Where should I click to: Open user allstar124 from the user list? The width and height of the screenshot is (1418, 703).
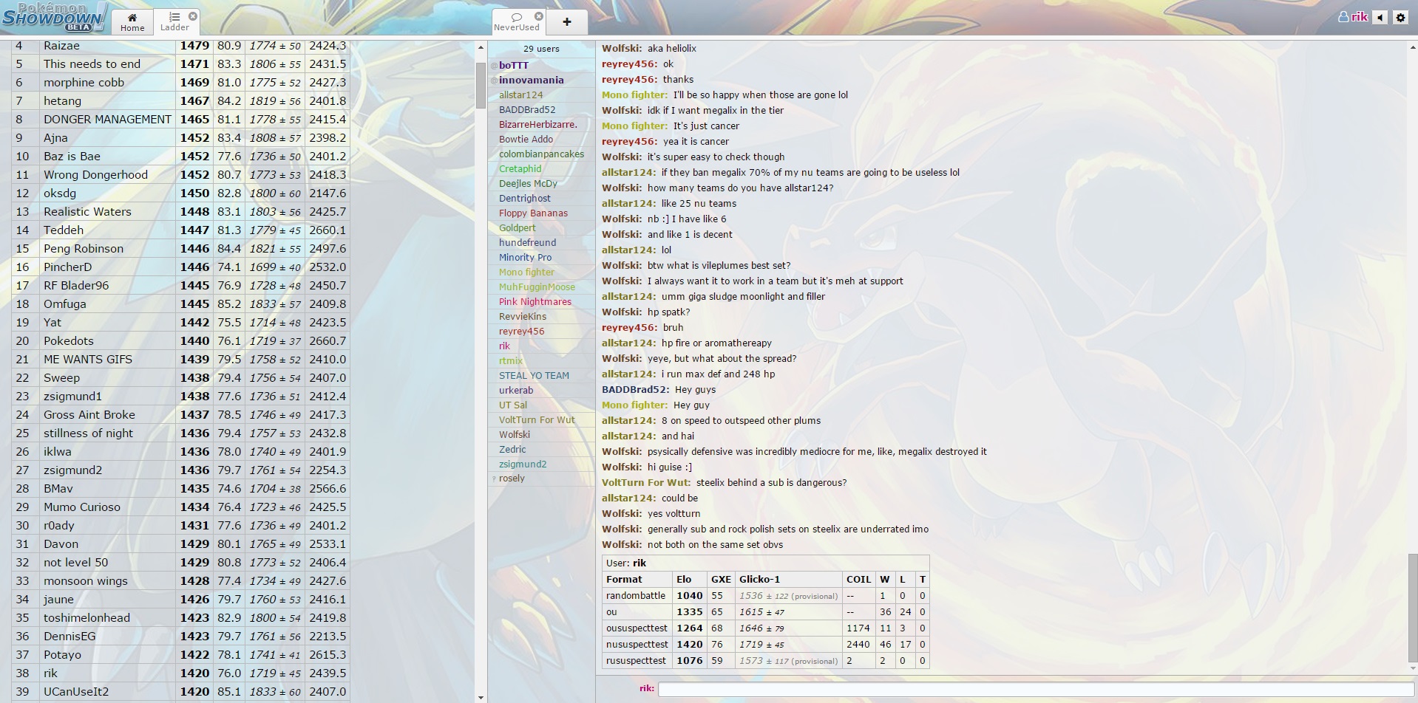click(520, 95)
